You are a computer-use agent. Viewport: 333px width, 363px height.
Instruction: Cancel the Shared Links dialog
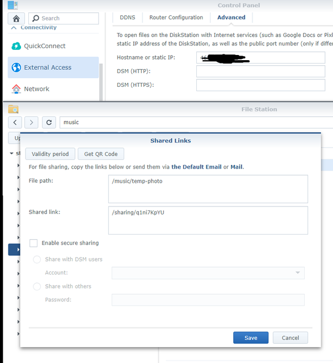click(x=290, y=338)
